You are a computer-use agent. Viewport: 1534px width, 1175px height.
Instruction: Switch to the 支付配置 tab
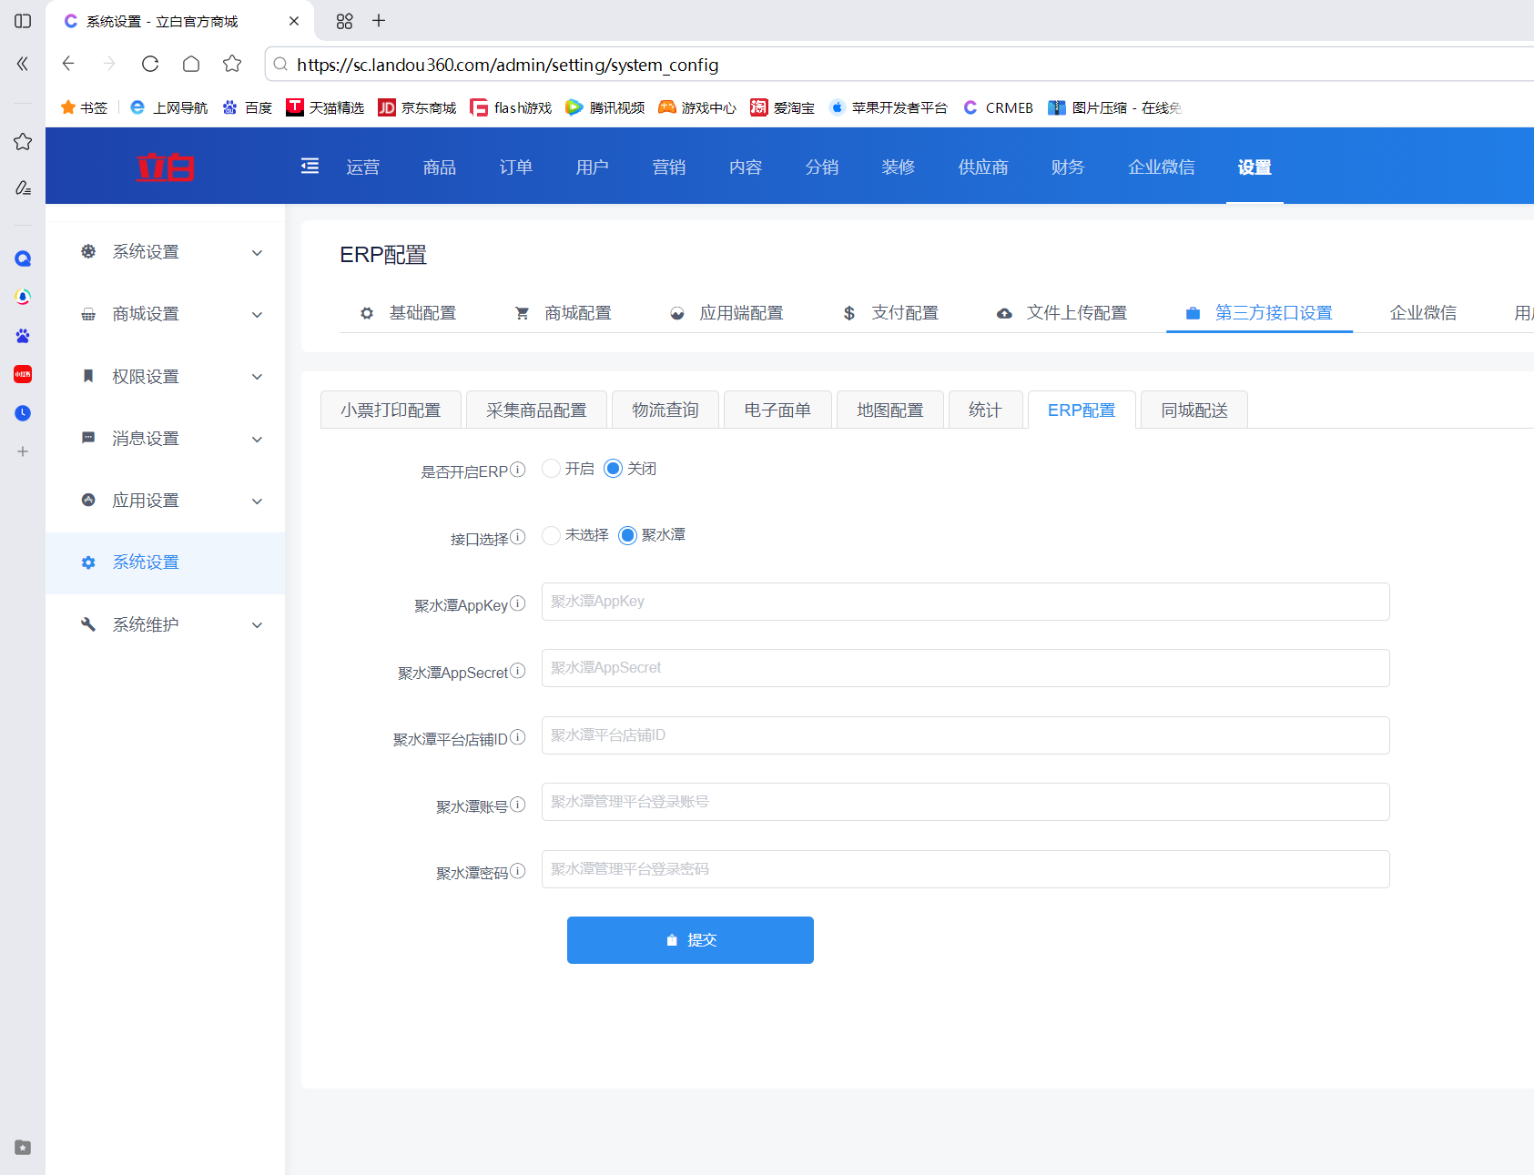point(890,313)
